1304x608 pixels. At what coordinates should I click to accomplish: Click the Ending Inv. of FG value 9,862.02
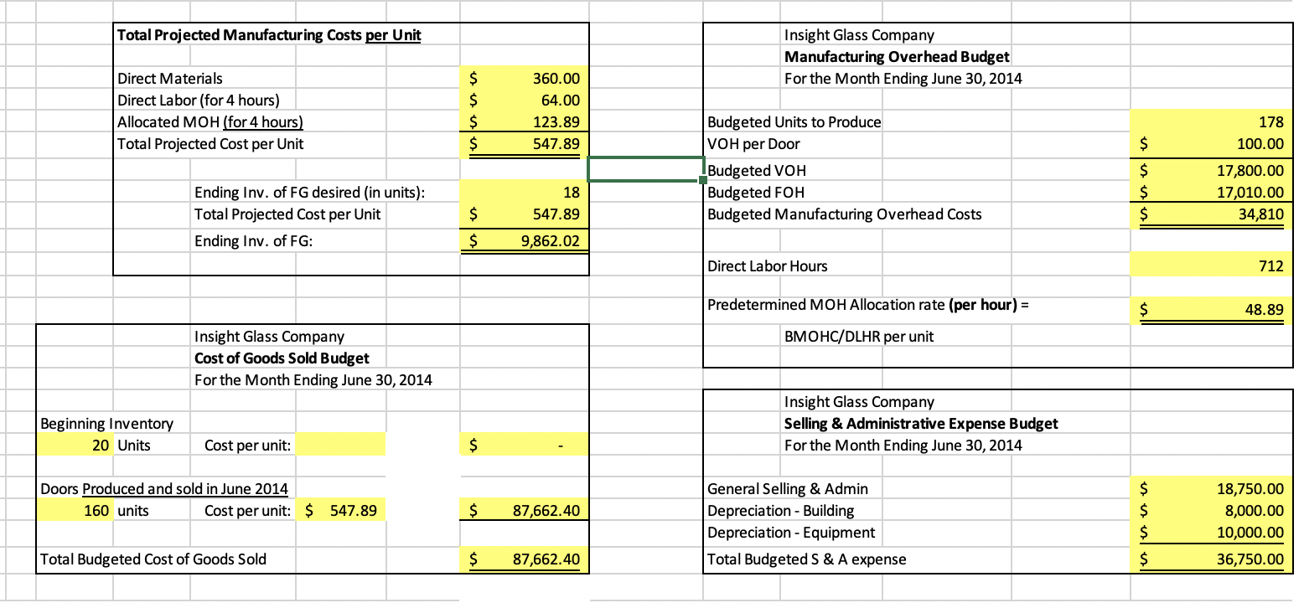tap(524, 241)
